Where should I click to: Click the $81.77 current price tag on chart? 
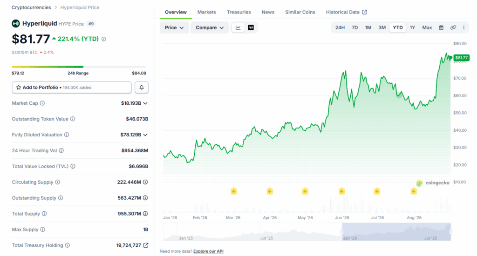pyautogui.click(x=462, y=58)
